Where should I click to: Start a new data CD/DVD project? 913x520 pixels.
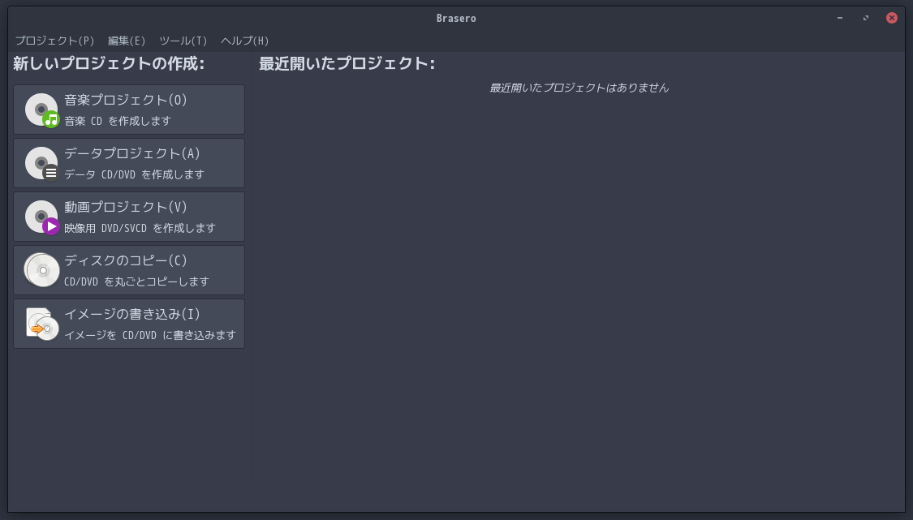click(x=130, y=162)
